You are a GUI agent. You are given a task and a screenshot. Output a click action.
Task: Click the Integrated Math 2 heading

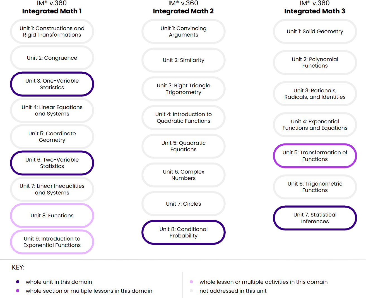point(183,11)
